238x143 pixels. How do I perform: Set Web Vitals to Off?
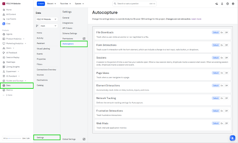226,123
